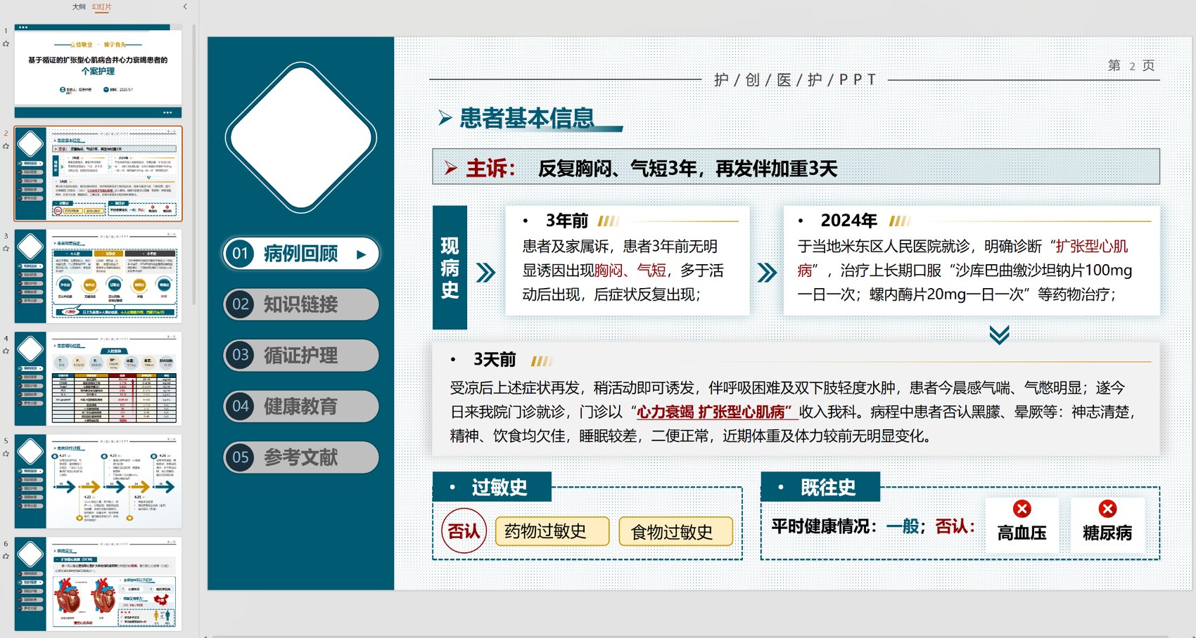Select the red X icon above 高血压
The width and height of the screenshot is (1196, 638).
point(1022,509)
